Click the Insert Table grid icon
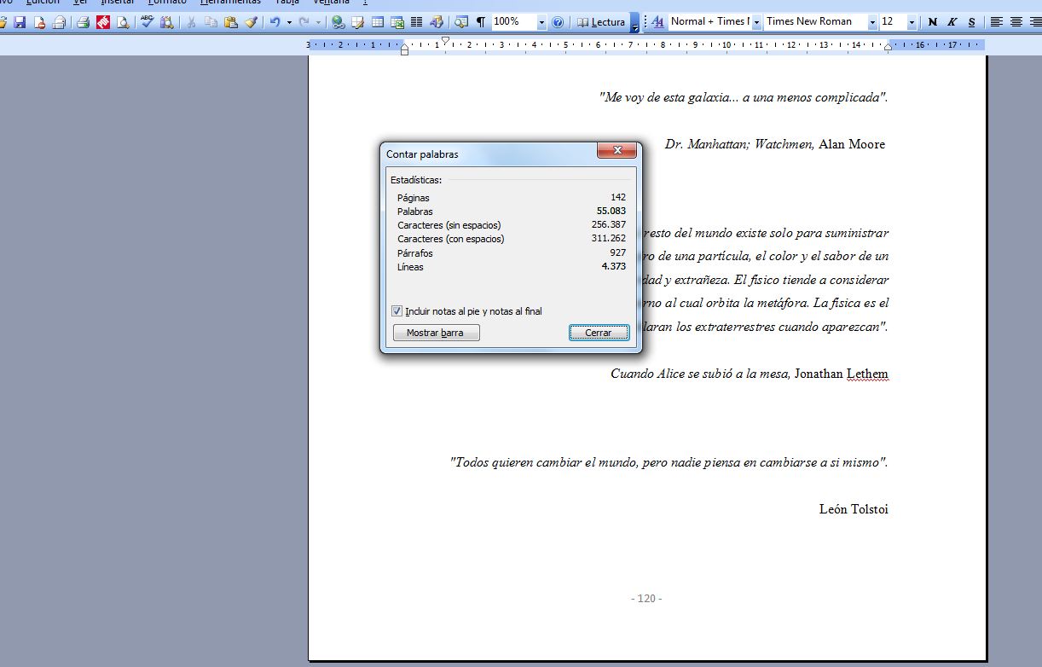 pyautogui.click(x=378, y=22)
